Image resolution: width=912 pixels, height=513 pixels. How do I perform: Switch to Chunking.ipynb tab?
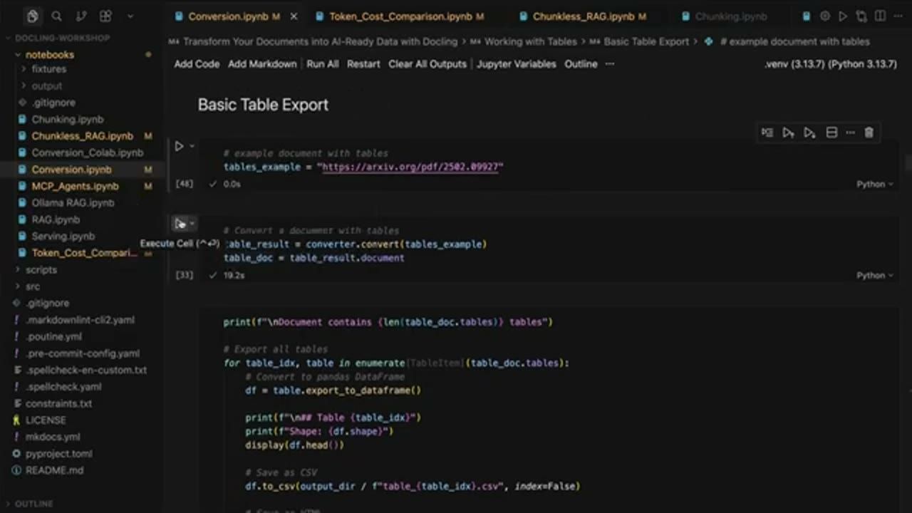click(x=731, y=16)
